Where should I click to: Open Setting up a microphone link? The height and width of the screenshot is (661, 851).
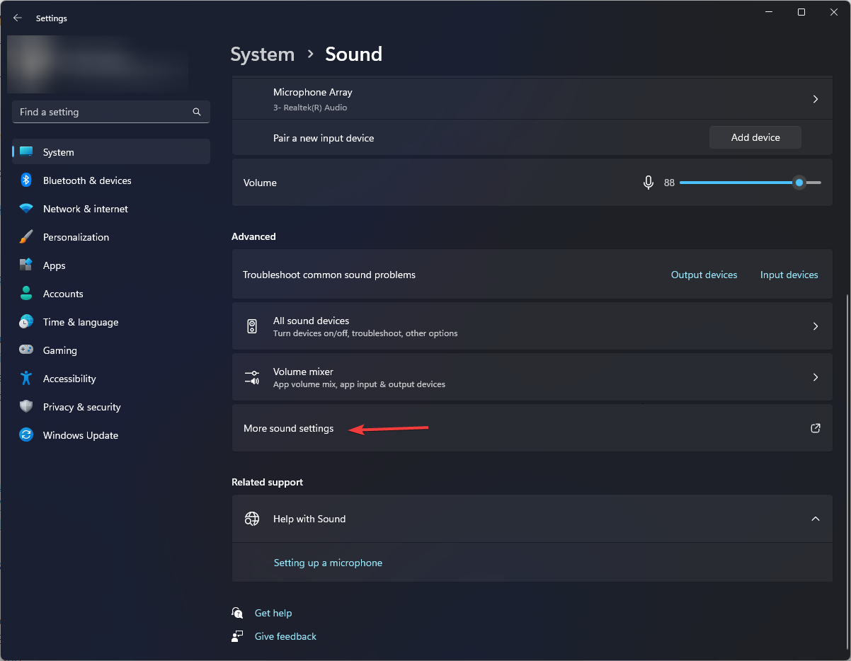(328, 563)
